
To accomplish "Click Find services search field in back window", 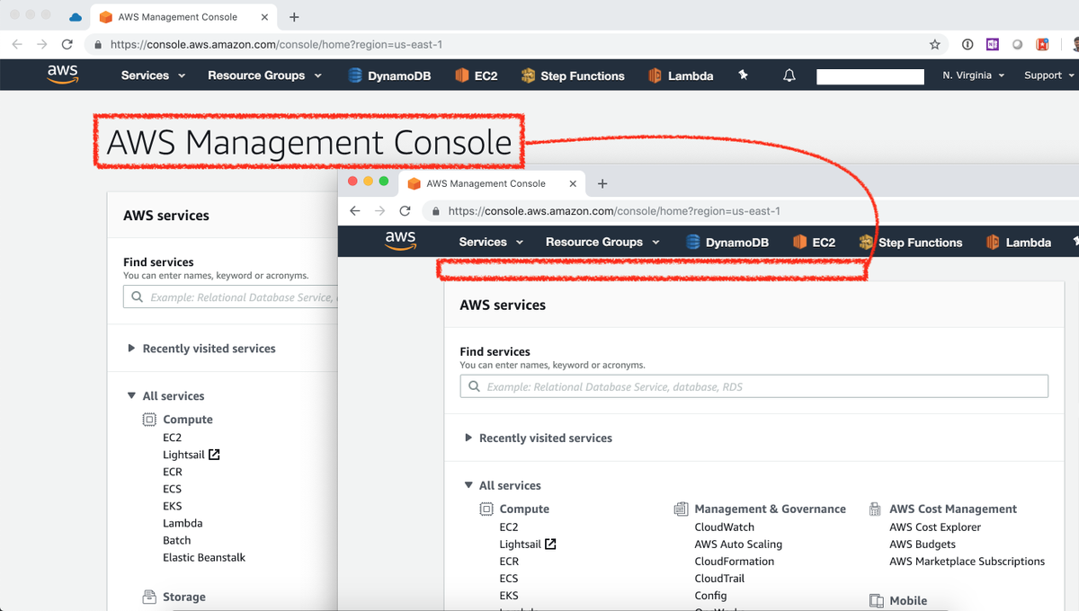I will 230,297.
